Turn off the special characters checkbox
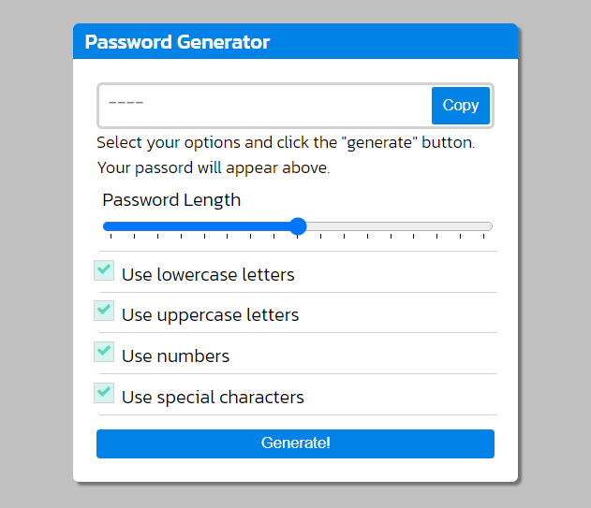Screen dimensions: 591x508 click(104, 393)
